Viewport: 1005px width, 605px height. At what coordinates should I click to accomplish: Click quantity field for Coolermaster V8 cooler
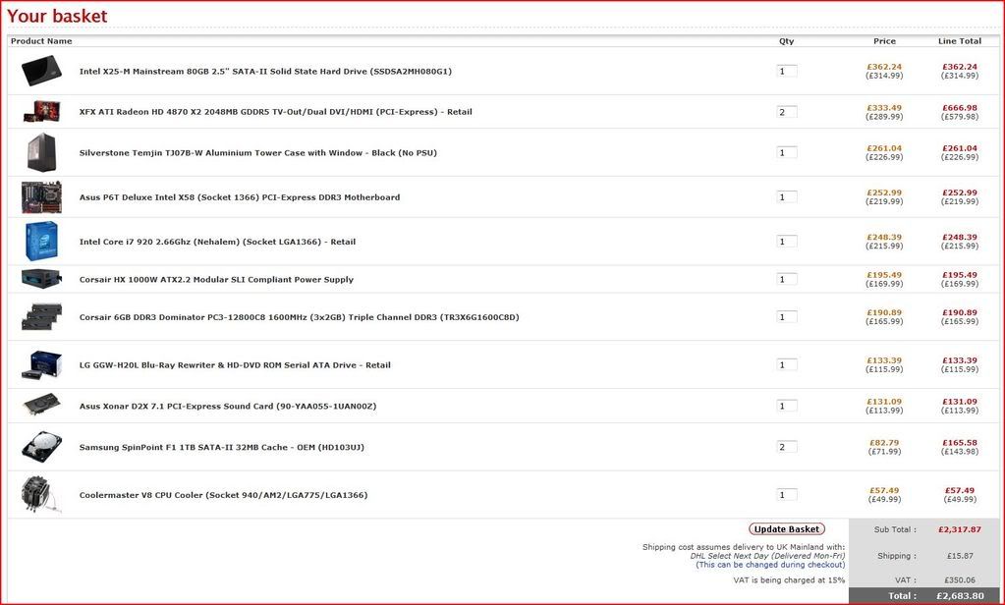coord(787,495)
